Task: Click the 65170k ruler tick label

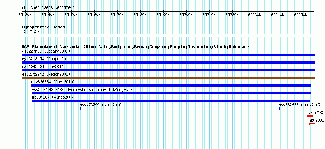Action: pyautogui.click(x=117, y=15)
